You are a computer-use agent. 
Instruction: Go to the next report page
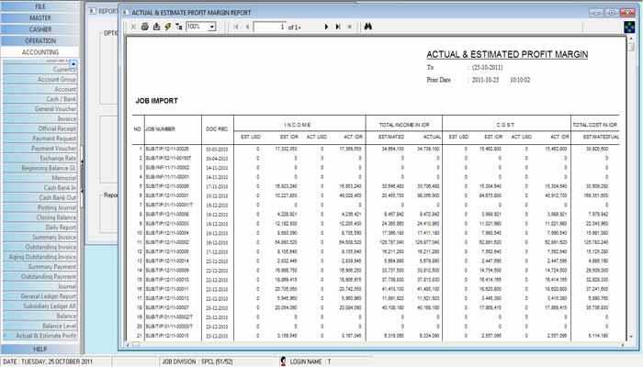326,28
